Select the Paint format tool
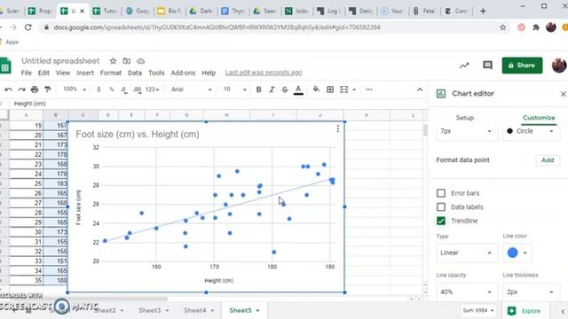568x319 pixels. [47, 89]
